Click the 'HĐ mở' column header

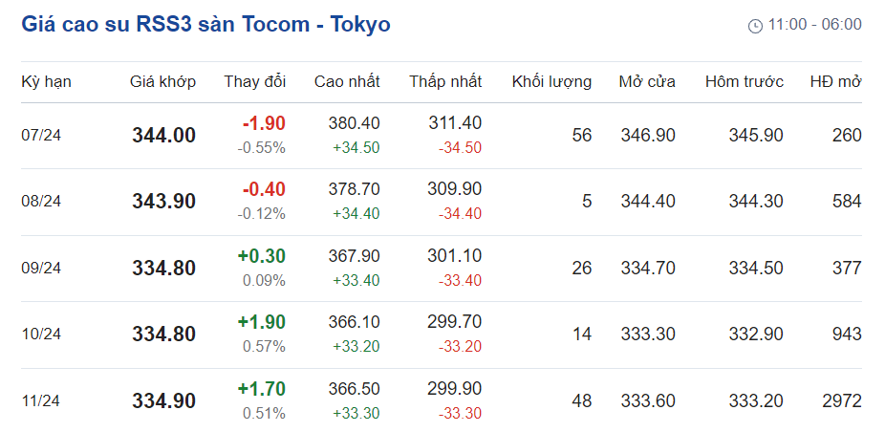click(835, 82)
